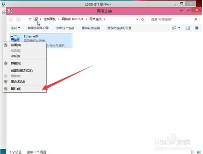This screenshot has width=203, height=154.
Task: Choose Create shortcut (创建快捷方式) in the menu
Action: (x=22, y=71)
